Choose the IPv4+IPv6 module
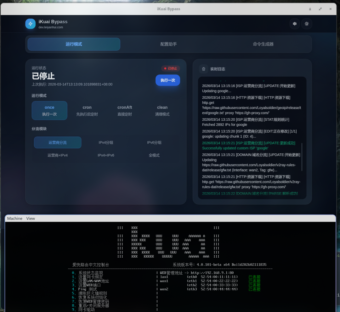The width and height of the screenshot is (340, 312). (106, 155)
